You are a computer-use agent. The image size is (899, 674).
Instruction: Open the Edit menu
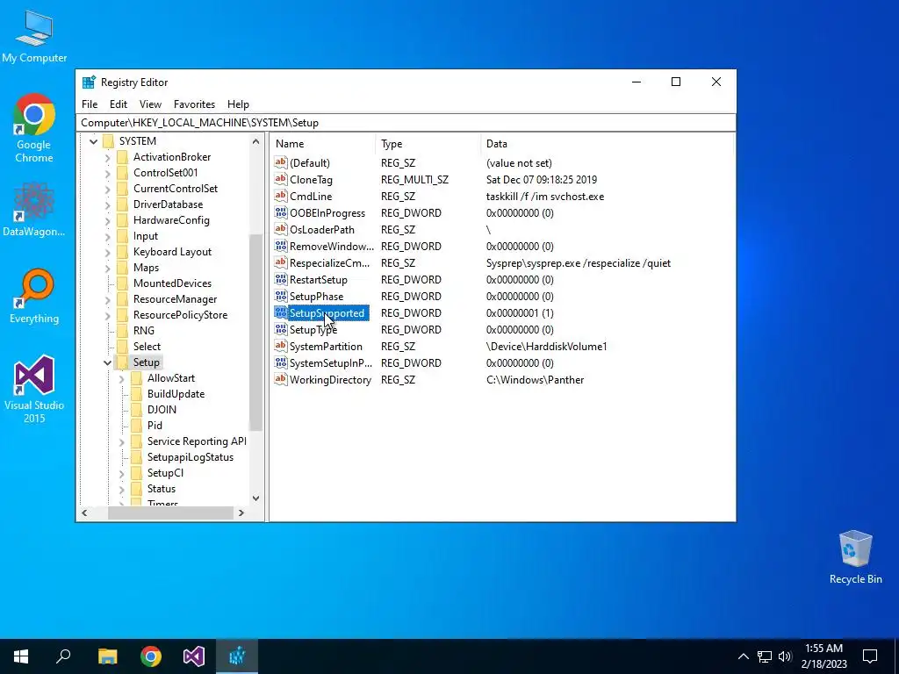click(x=119, y=104)
